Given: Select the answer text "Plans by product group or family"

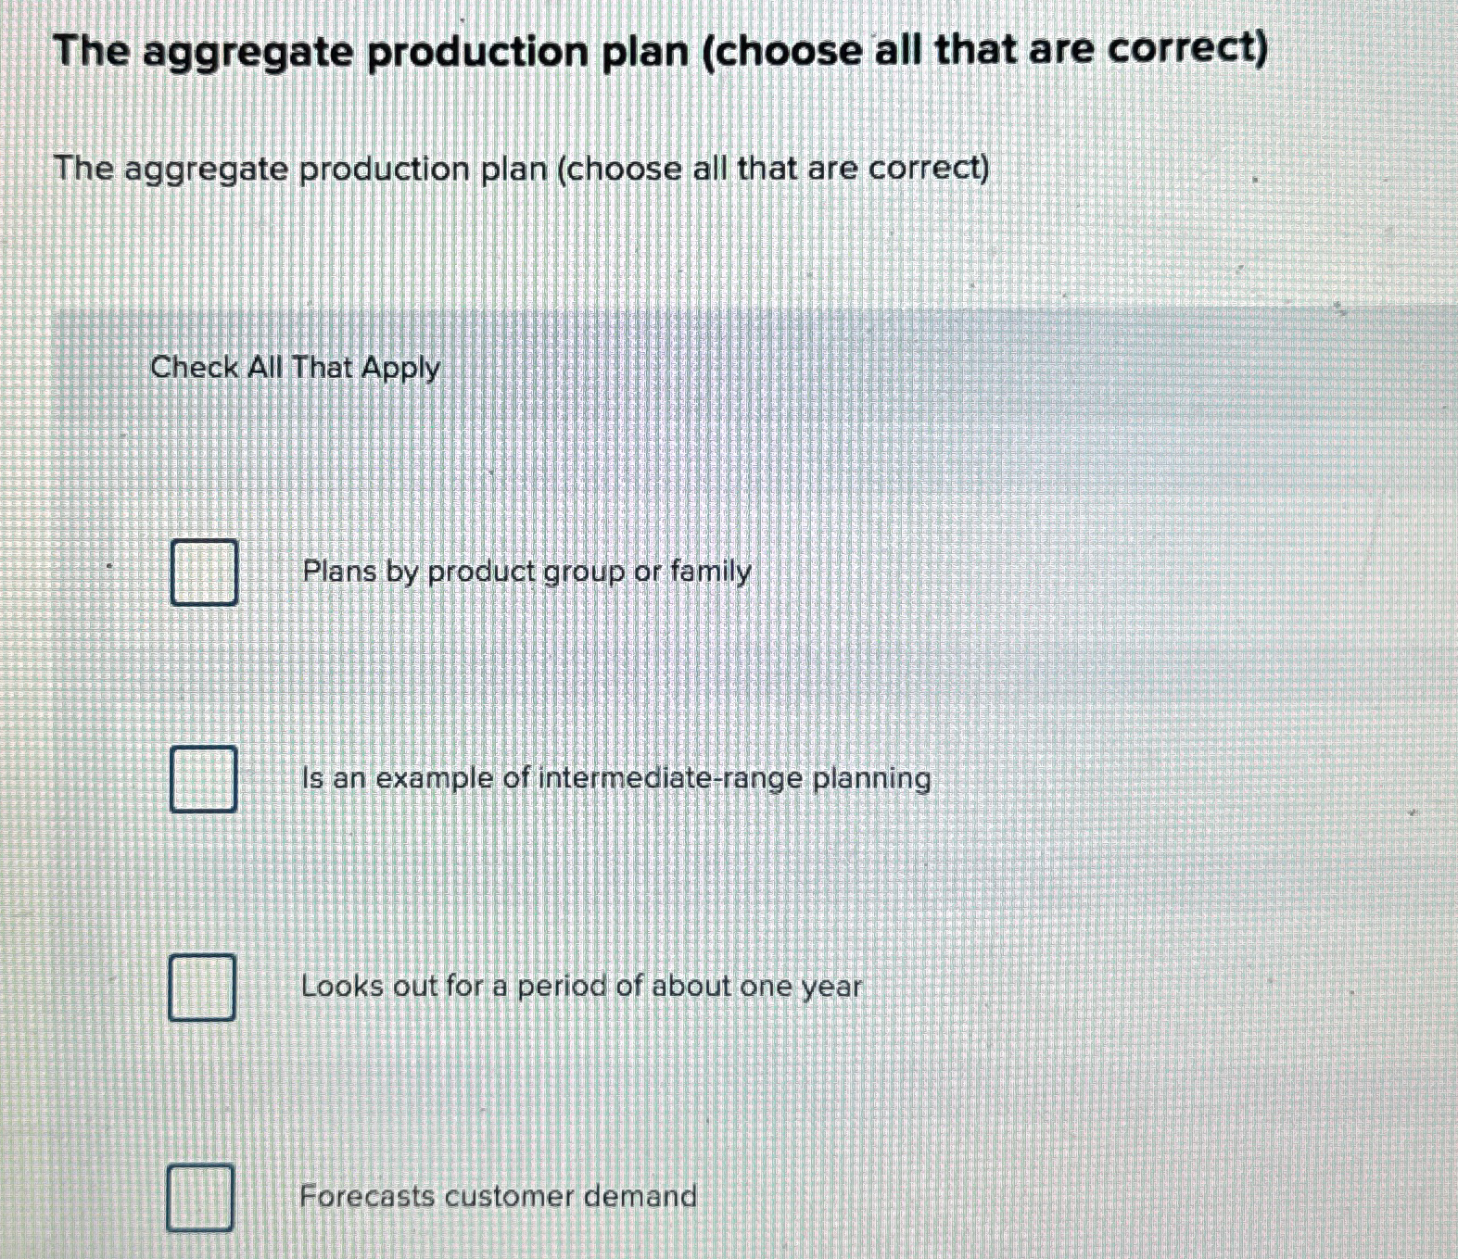Looking at the screenshot, I should point(526,572).
